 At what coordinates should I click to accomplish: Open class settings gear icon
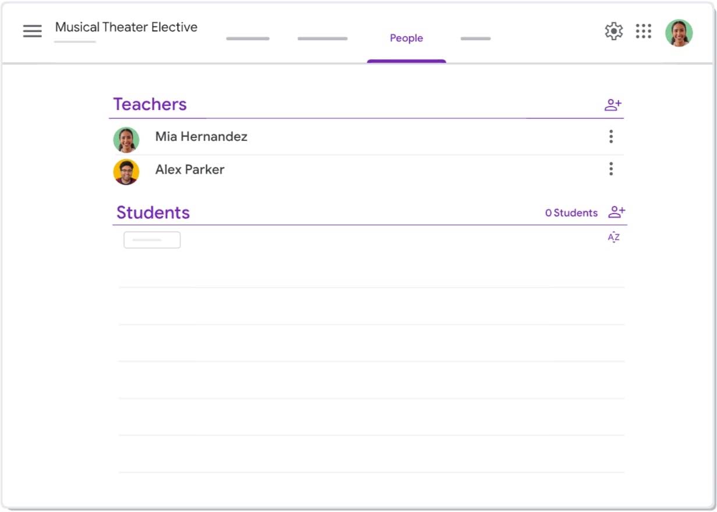point(614,31)
